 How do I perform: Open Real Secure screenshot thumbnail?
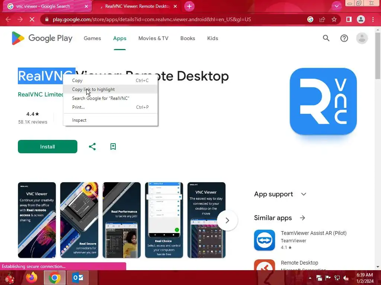click(x=79, y=220)
